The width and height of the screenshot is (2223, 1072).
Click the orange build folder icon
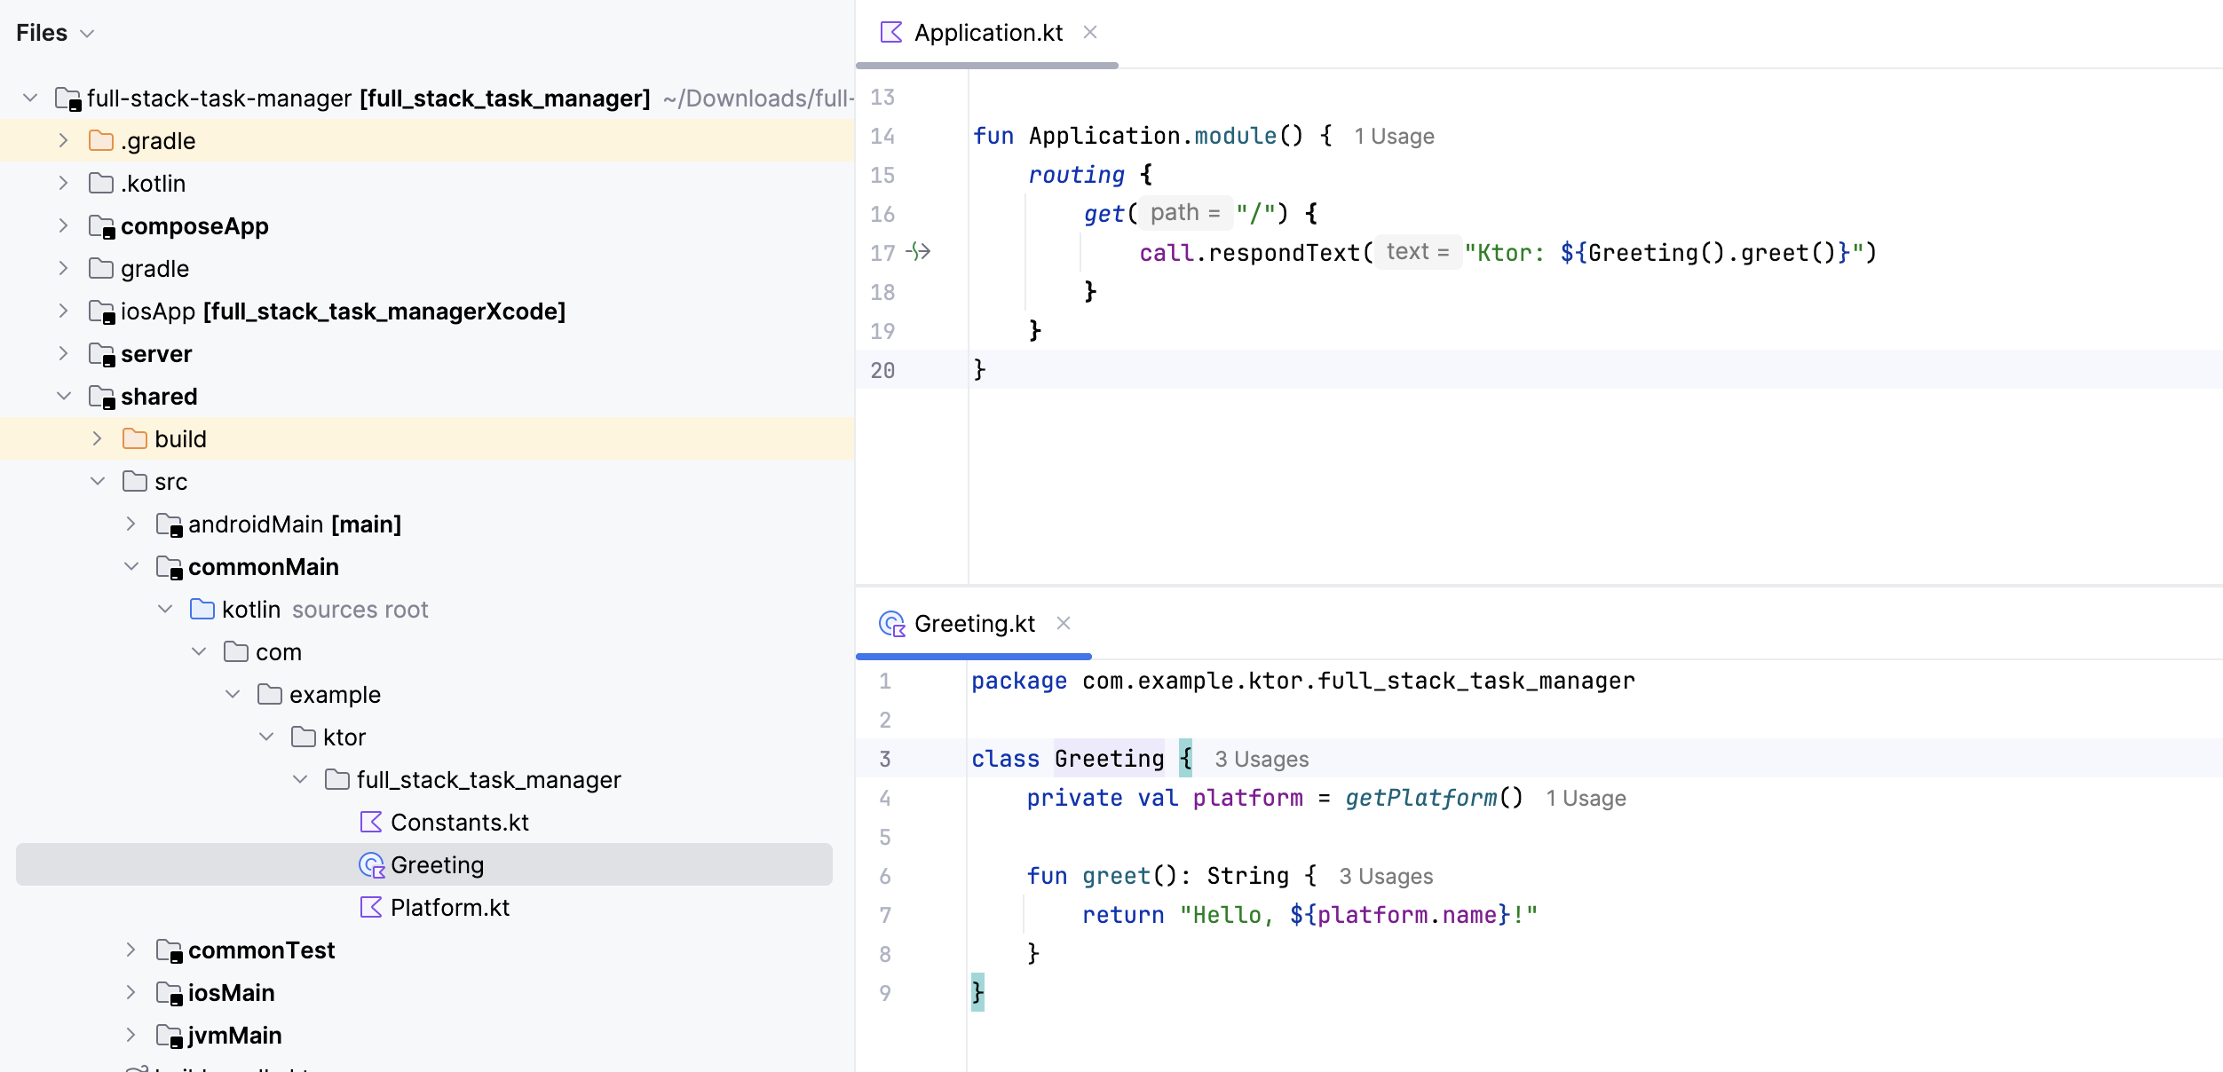point(133,438)
